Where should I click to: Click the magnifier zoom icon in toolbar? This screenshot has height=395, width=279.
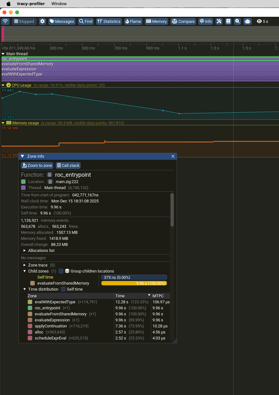(x=237, y=21)
